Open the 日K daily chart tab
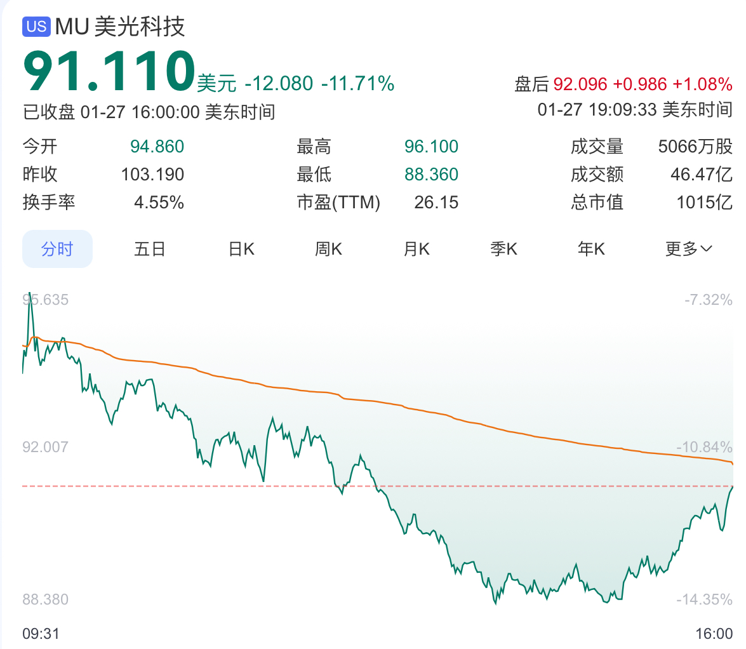 point(241,249)
